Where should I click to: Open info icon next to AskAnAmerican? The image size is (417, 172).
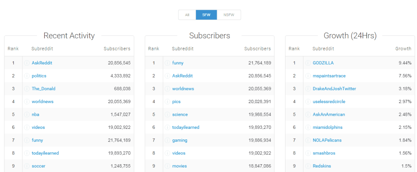point(308,115)
